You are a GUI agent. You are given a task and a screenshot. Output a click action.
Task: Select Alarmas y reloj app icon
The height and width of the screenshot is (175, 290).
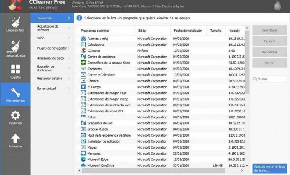click(83, 38)
